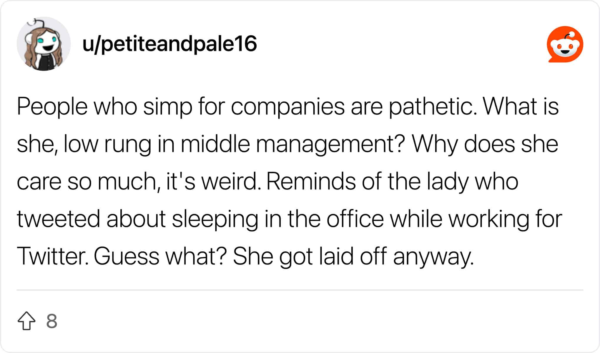This screenshot has height=353, width=600.
Task: Click 'Reminds of the lady who'
Action: pyautogui.click(x=392, y=182)
